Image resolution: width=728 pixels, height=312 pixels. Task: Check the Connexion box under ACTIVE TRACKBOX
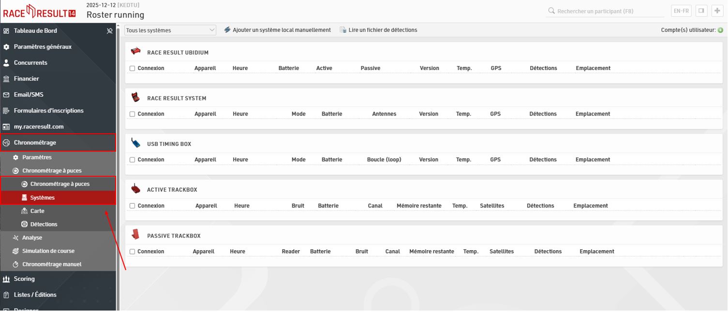pos(132,206)
